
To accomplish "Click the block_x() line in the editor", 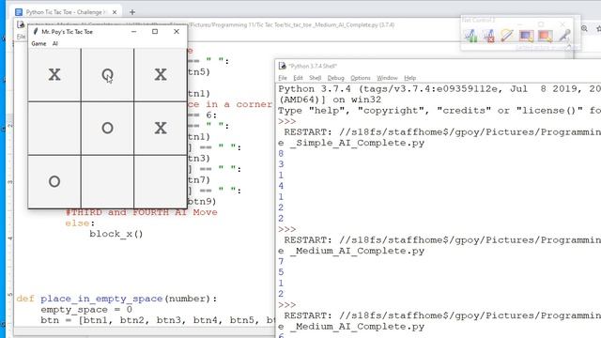I will [x=116, y=234].
